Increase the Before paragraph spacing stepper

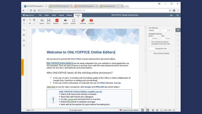[x=158, y=38]
